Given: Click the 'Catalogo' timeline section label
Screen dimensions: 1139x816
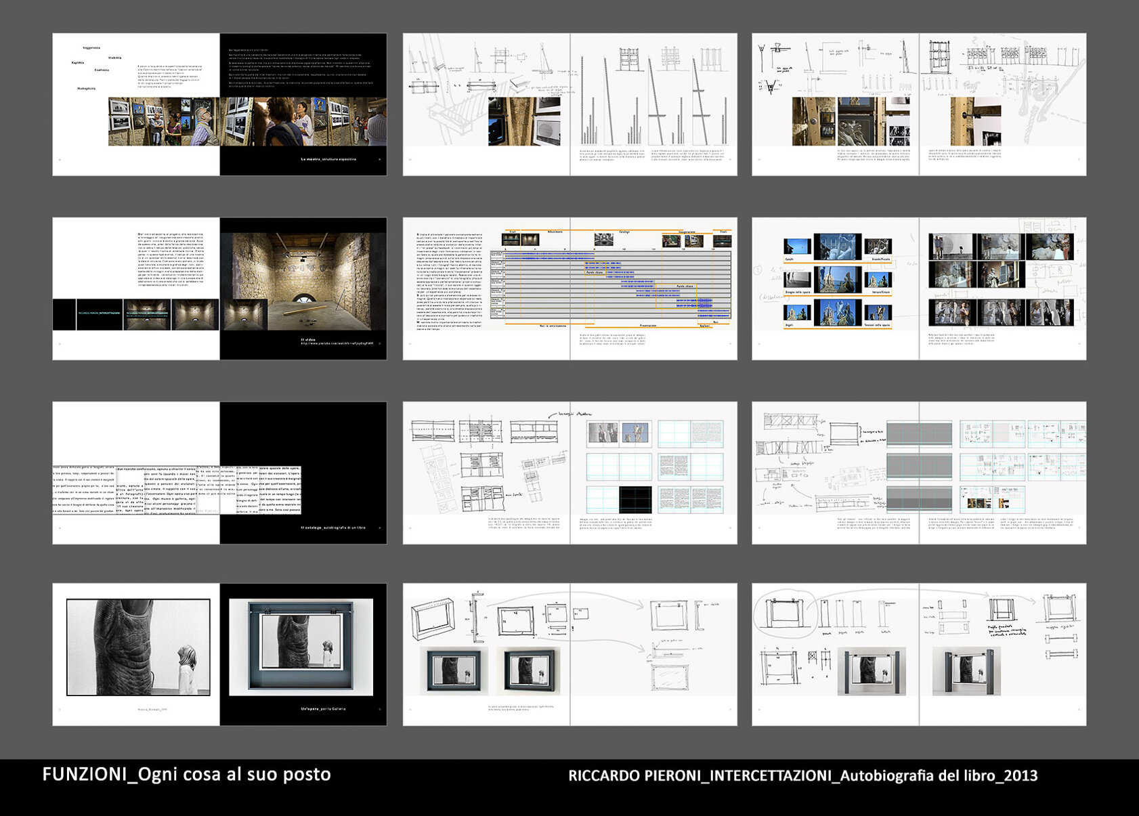Looking at the screenshot, I should point(624,232).
